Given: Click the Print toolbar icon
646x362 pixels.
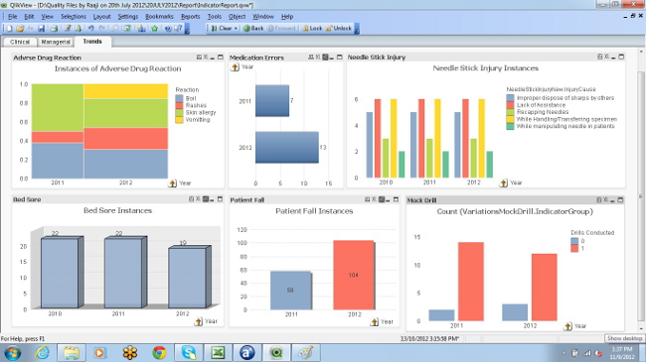Looking at the screenshot, I should coord(54,29).
